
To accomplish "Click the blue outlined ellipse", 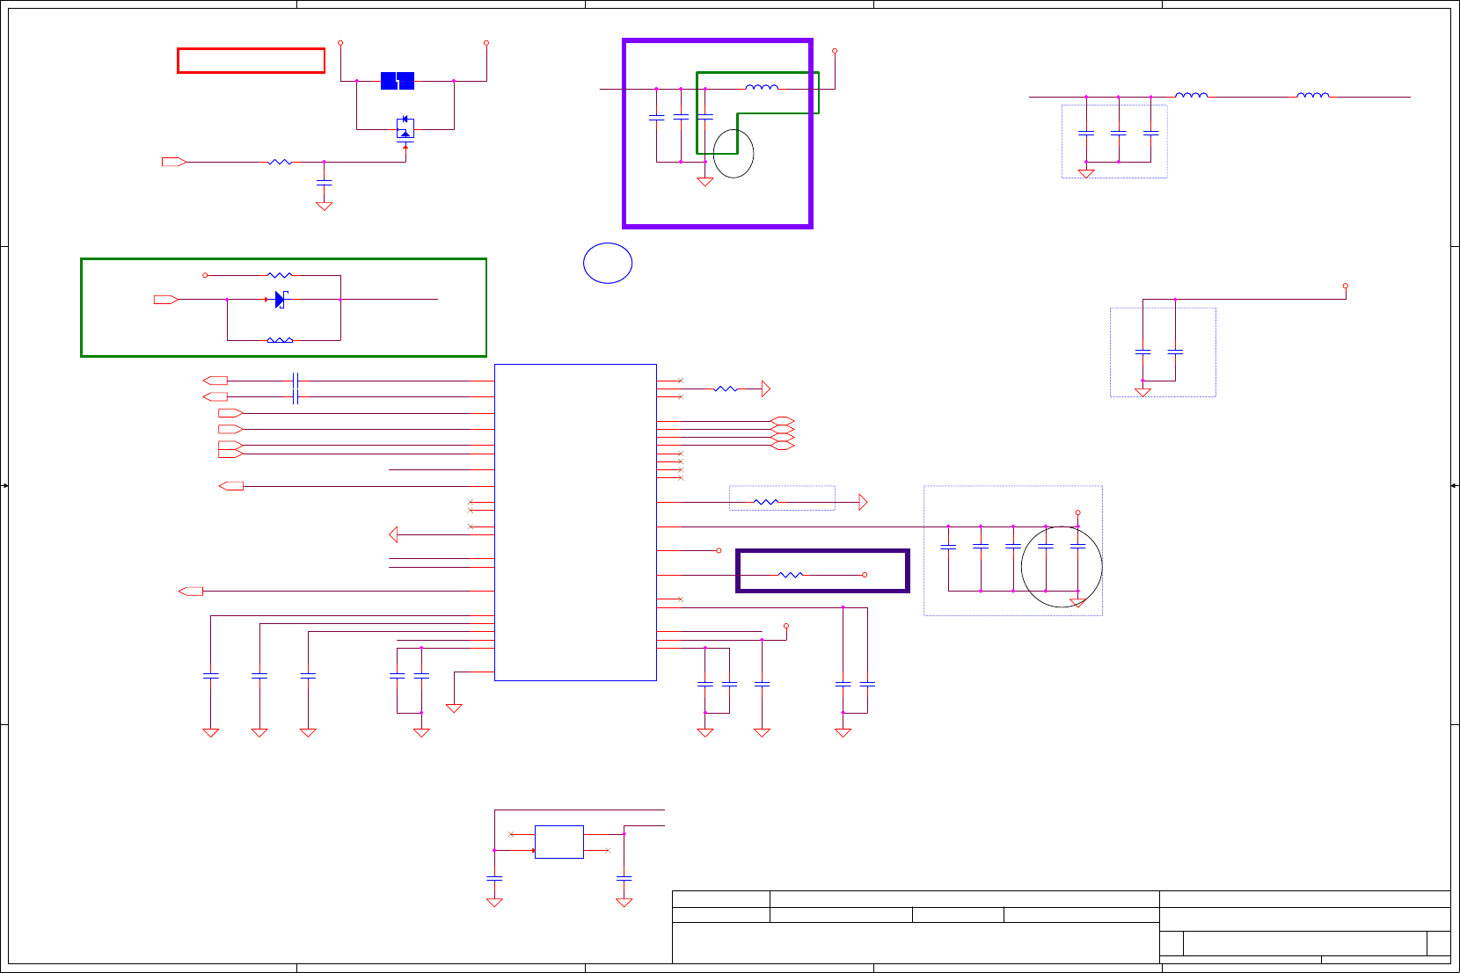I will tap(608, 263).
